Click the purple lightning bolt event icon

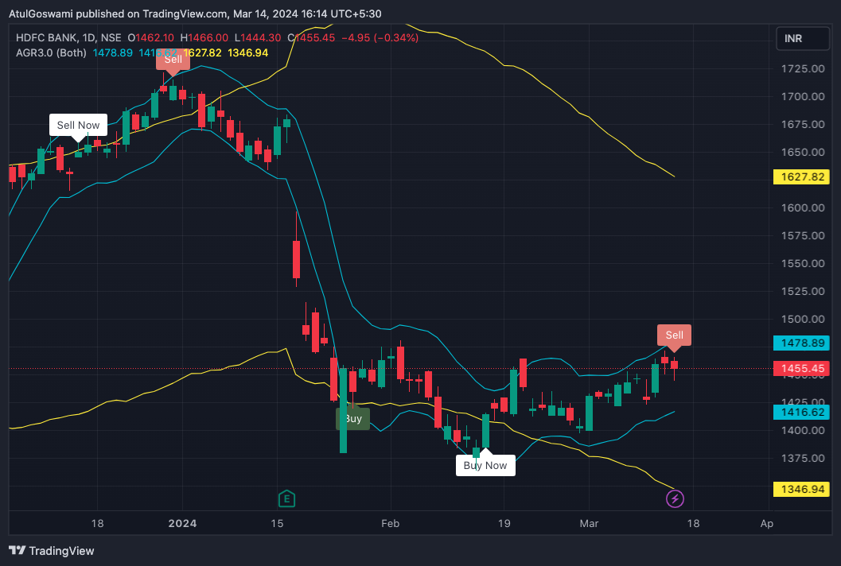point(675,499)
